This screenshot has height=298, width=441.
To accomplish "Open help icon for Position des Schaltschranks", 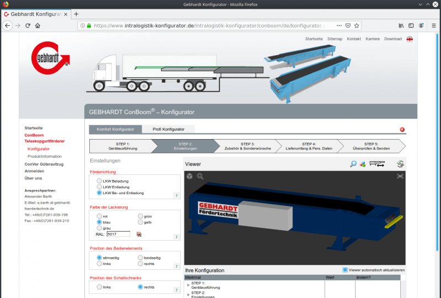I will [x=176, y=290].
